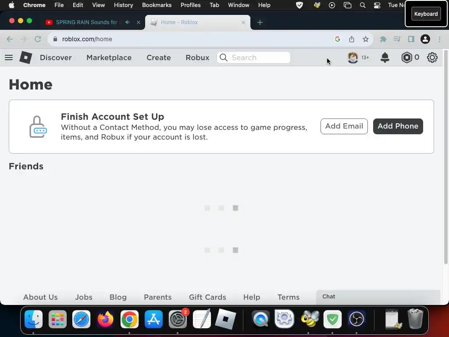Click the Keyboard overlay button
Viewport: 449px width, 337px height.
[426, 14]
